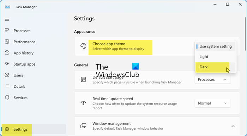Click the Real time update speed gauge icon
Screen dimensions: 247x136
coord(83,103)
